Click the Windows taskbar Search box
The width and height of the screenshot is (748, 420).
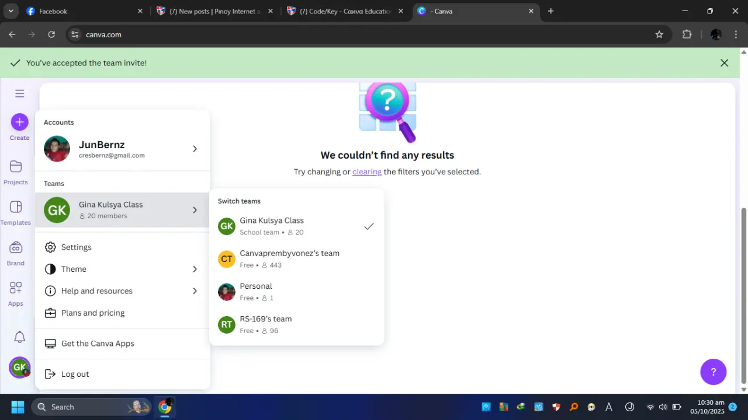(91, 407)
